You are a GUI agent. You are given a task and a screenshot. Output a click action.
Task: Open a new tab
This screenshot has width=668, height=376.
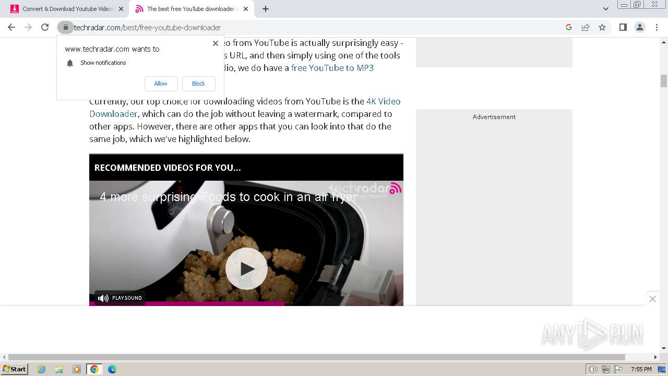265,9
